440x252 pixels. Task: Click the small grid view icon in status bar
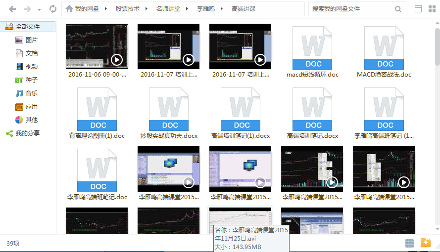tap(409, 243)
